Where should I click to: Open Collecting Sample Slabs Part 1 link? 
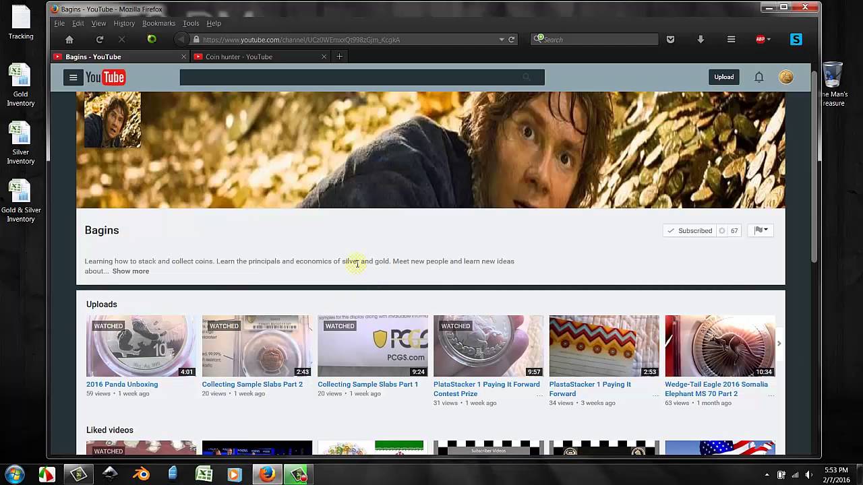coord(368,385)
